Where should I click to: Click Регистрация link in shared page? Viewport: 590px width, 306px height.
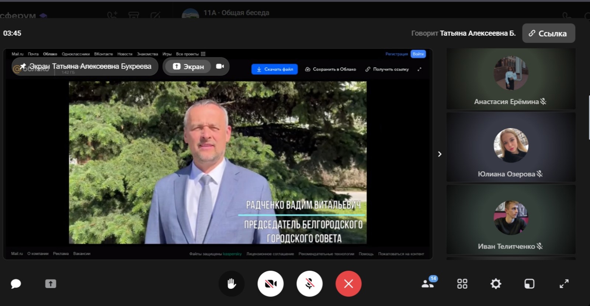pyautogui.click(x=396, y=54)
